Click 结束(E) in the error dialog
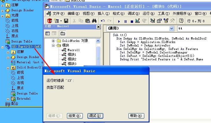The image size is (211, 123). (x=75, y=116)
